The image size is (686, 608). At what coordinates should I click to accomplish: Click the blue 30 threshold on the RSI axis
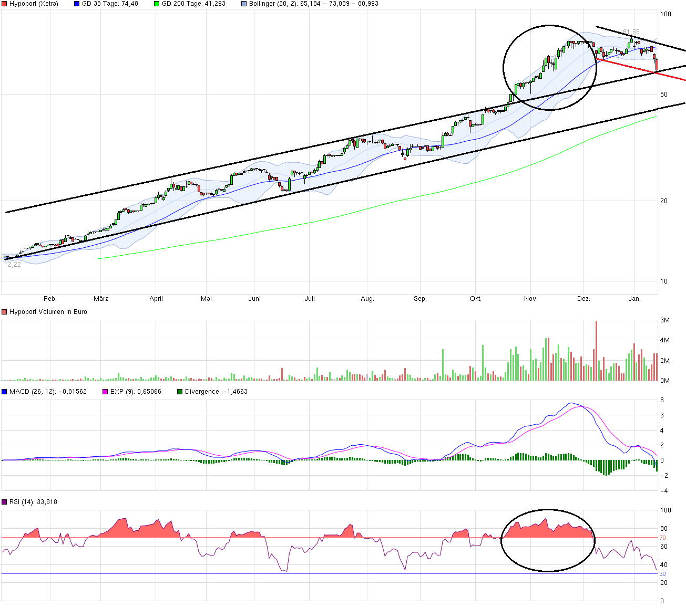pos(663,574)
